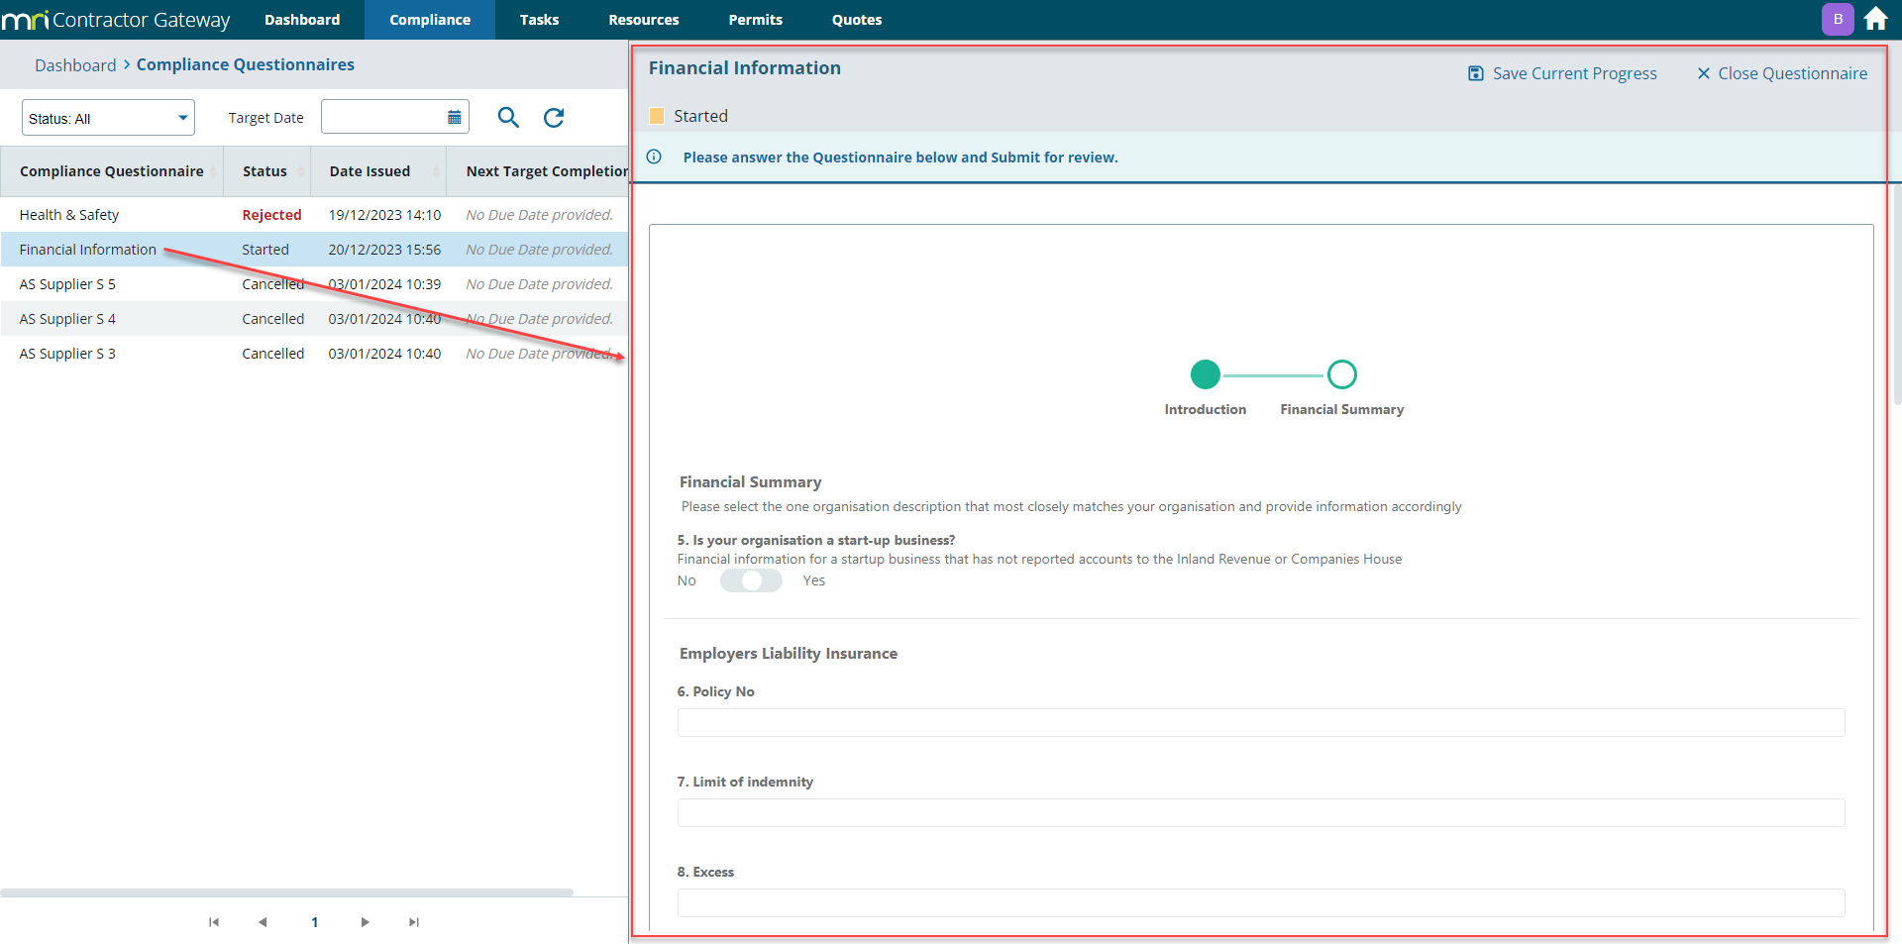The height and width of the screenshot is (944, 1902).
Task: Sort by Date Issued column header
Action: click(370, 171)
